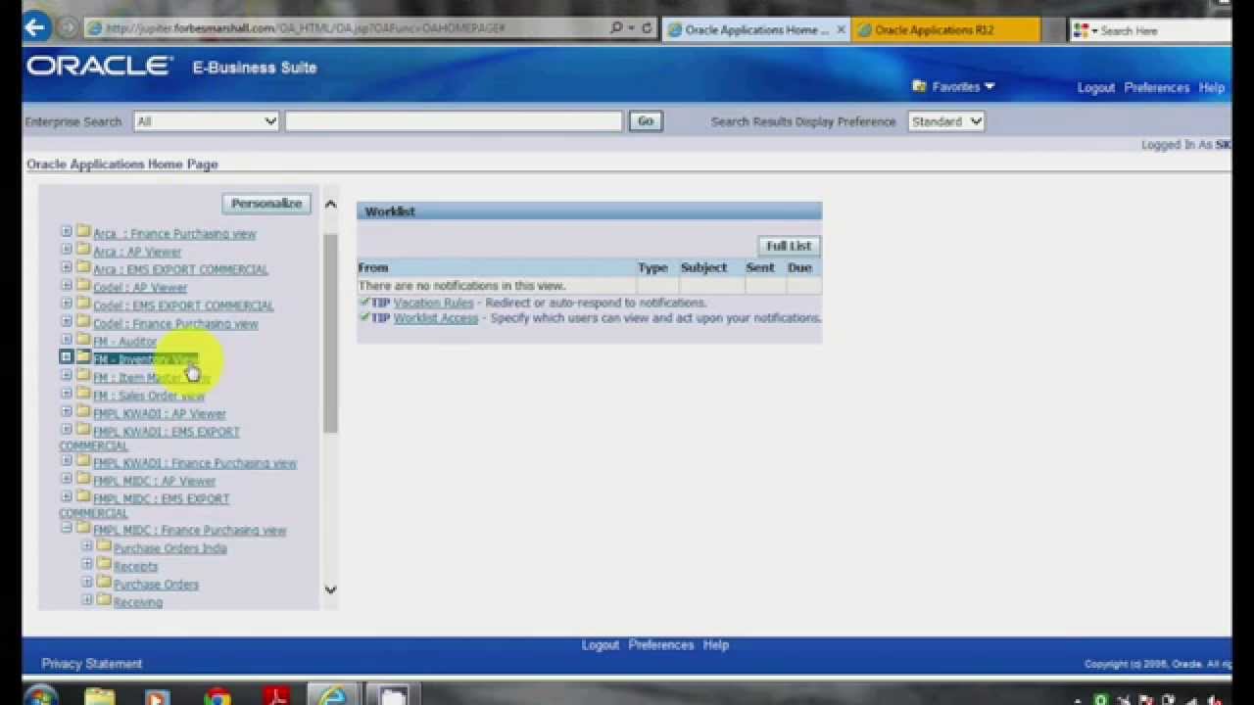This screenshot has width=1254, height=705.
Task: Click folder icon beside Codel : EMS EXPORT COMMERCIAL
Action: pyautogui.click(x=83, y=304)
